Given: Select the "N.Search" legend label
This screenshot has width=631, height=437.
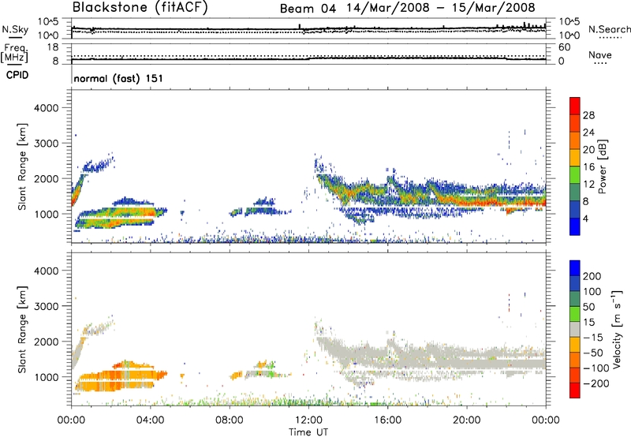Looking at the screenshot, I should point(609,29).
